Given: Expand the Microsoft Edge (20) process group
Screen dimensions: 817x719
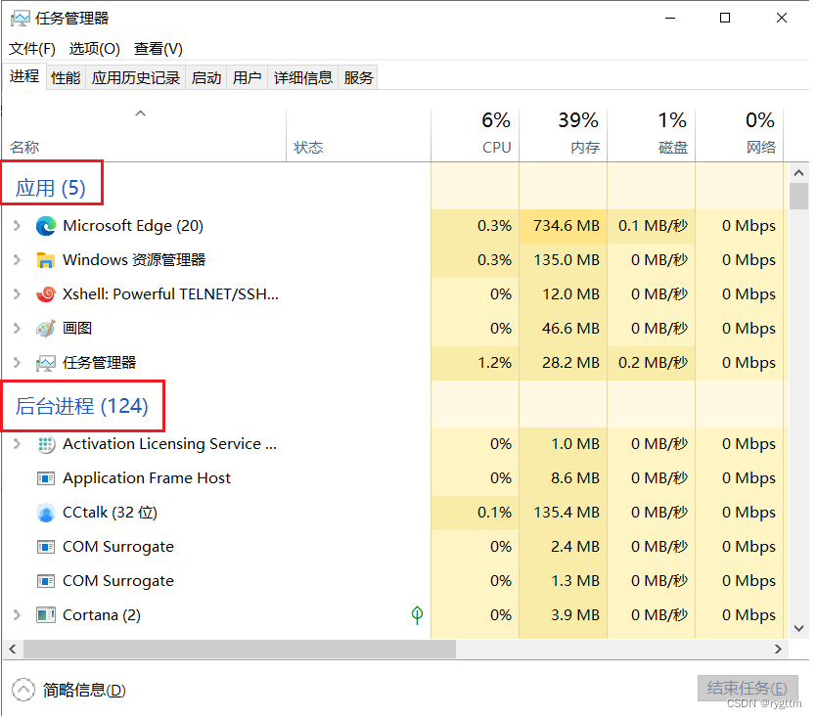Looking at the screenshot, I should (x=17, y=226).
